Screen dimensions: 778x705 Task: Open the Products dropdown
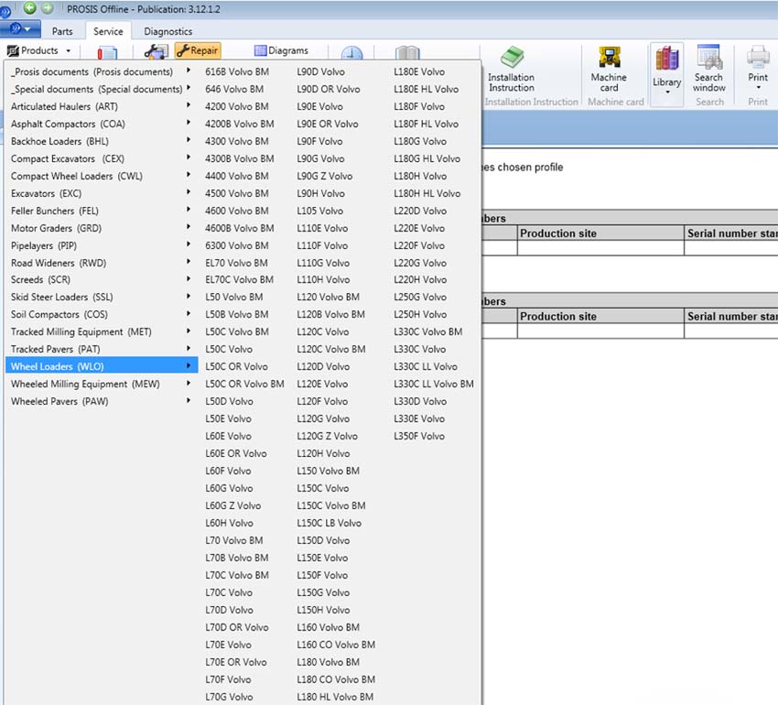click(38, 50)
